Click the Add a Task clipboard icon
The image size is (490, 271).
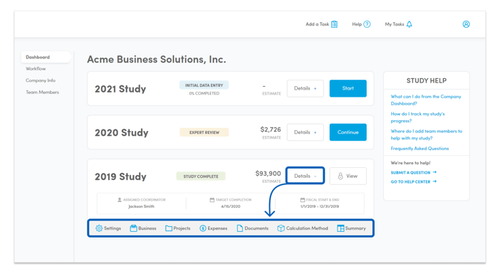[x=334, y=24]
